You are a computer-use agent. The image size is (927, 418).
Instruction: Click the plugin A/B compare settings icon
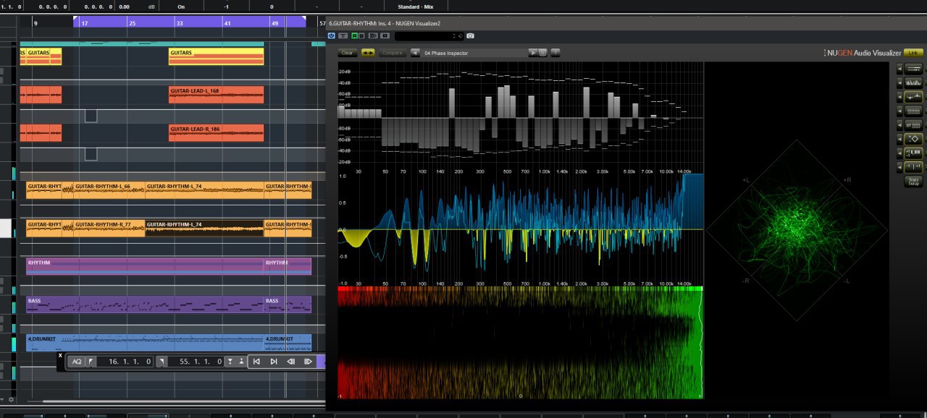coord(373,35)
